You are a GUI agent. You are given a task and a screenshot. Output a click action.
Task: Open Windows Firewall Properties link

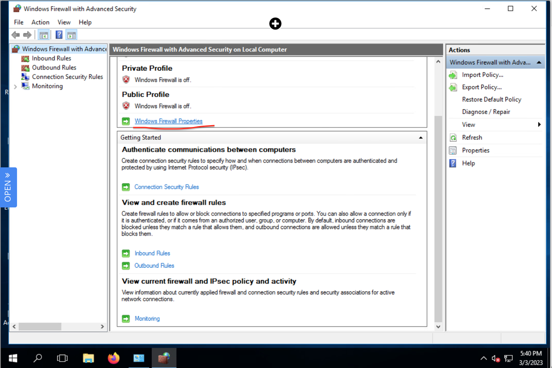tap(168, 121)
